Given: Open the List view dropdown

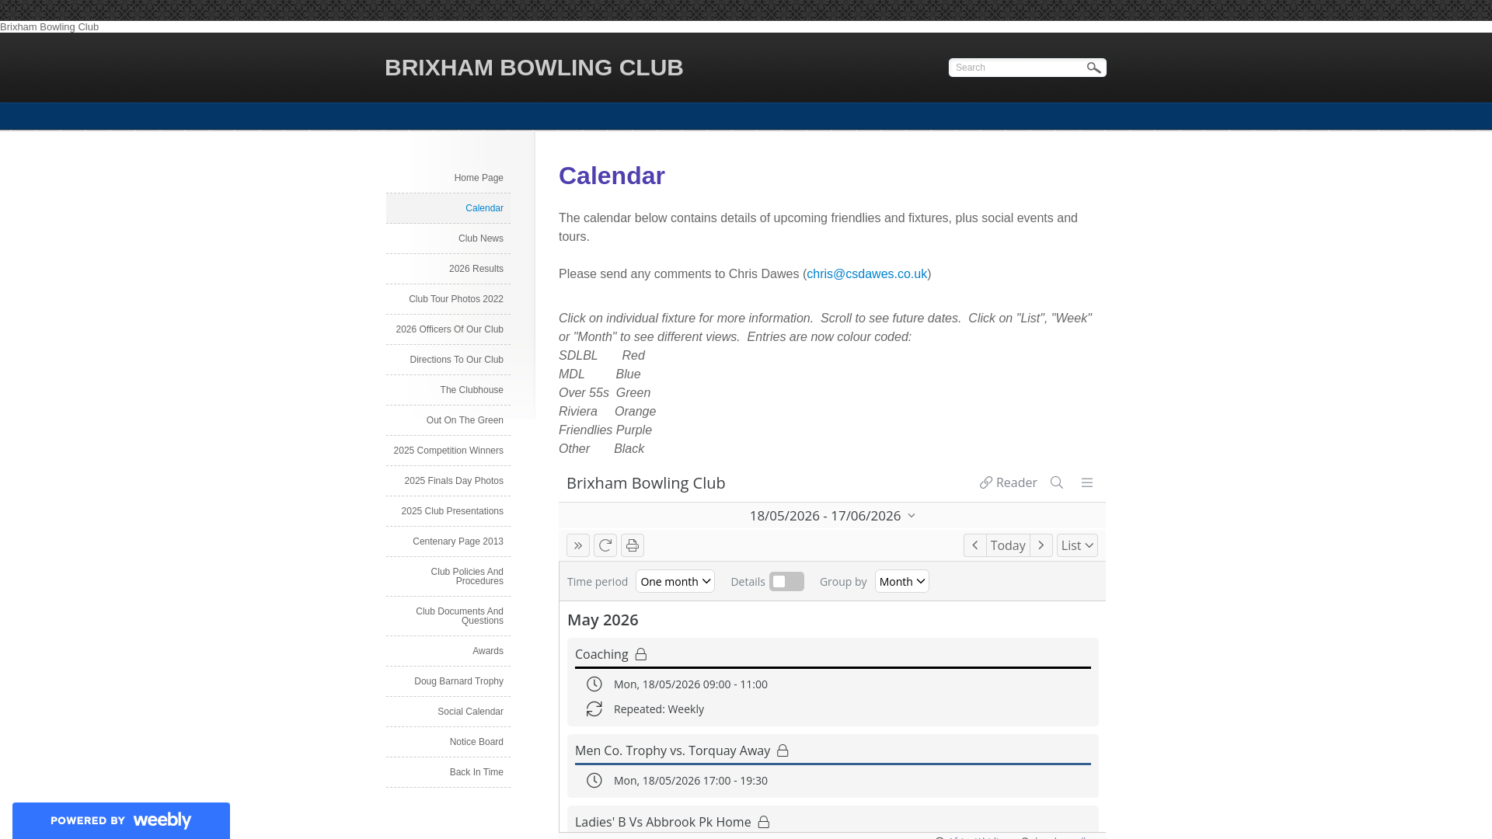Looking at the screenshot, I should click(1077, 545).
